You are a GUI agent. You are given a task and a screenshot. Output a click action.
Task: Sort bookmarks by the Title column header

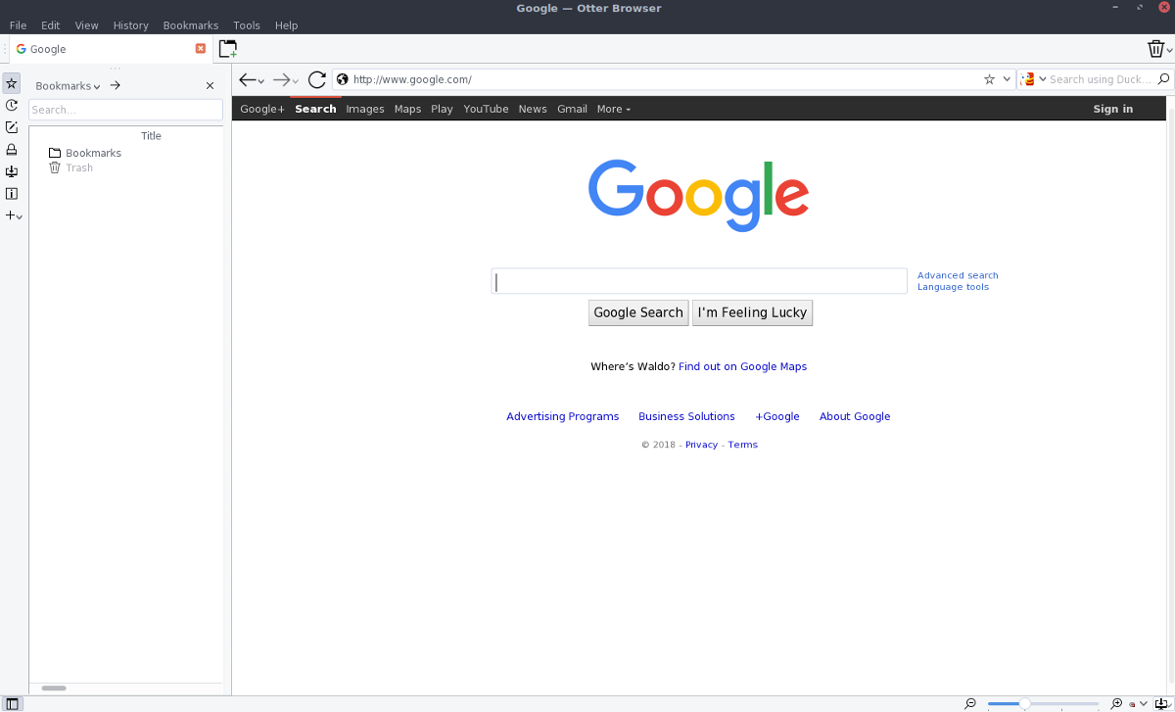(151, 136)
